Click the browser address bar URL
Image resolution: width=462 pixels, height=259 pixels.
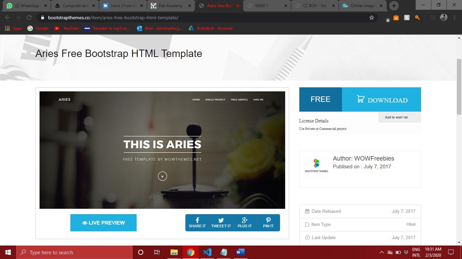point(113,18)
